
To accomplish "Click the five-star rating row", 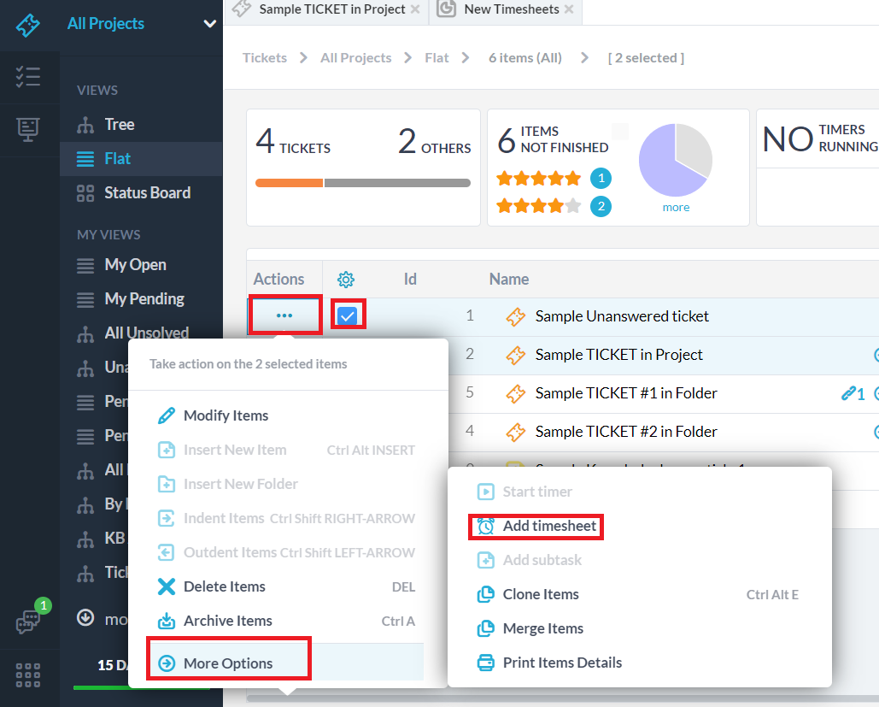I will 539,179.
